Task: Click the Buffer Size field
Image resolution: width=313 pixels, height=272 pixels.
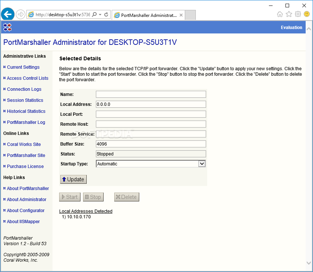Action: coord(151,144)
